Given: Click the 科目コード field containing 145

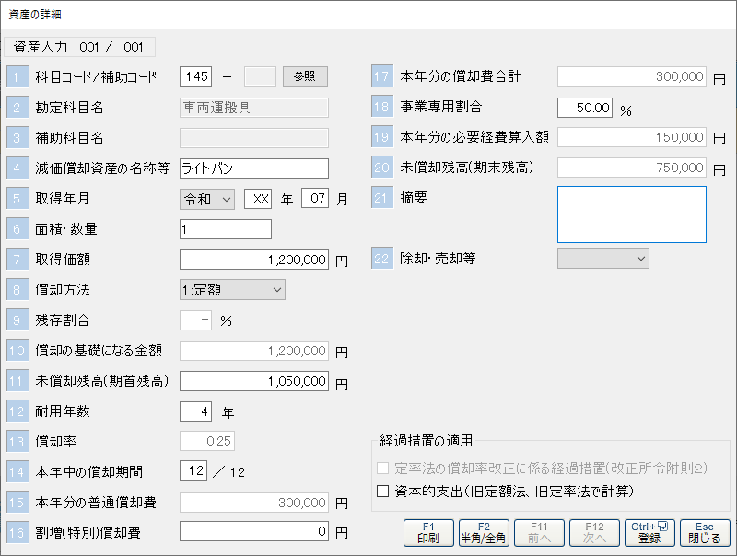Looking at the screenshot, I should pyautogui.click(x=196, y=76).
